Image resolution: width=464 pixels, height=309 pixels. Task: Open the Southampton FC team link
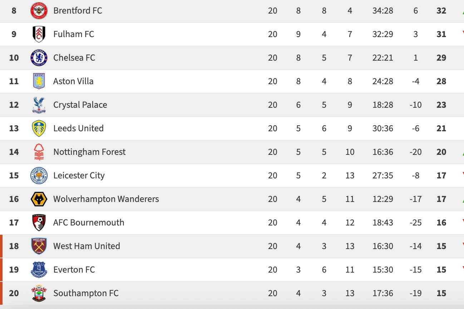[86, 293]
